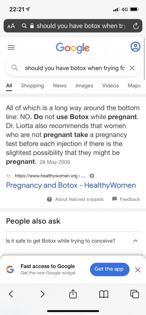Tap the Safari reload page icon
146x315 pixels.
click(x=136, y=26)
